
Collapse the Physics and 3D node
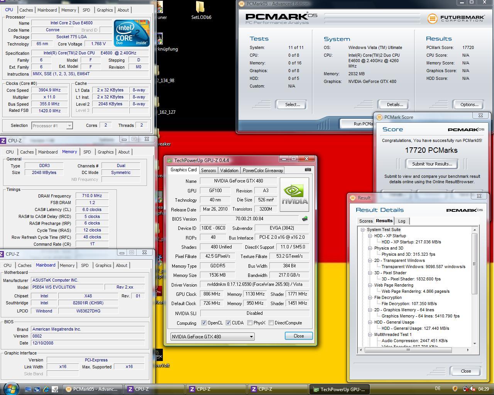[x=370, y=248]
